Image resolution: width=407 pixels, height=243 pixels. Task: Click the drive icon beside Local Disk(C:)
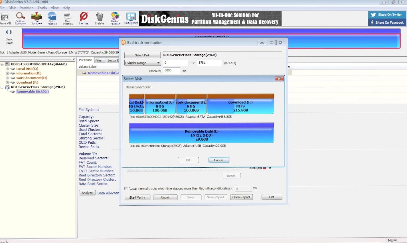click(x=13, y=69)
